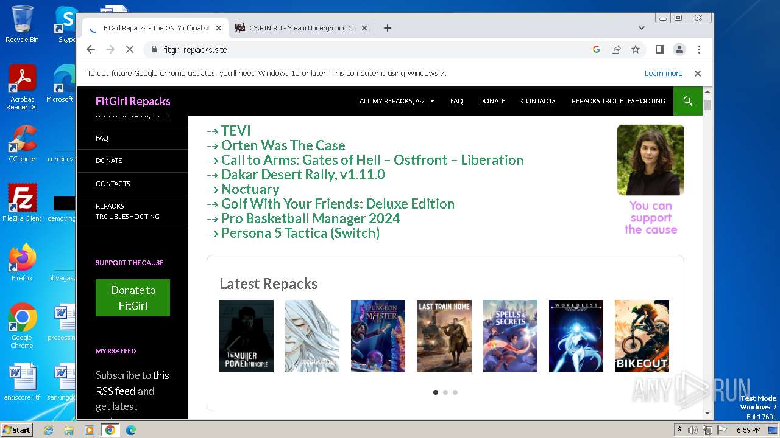Open Golf With Your Friends link
Viewport: 780px width, 438px height.
pyautogui.click(x=338, y=204)
